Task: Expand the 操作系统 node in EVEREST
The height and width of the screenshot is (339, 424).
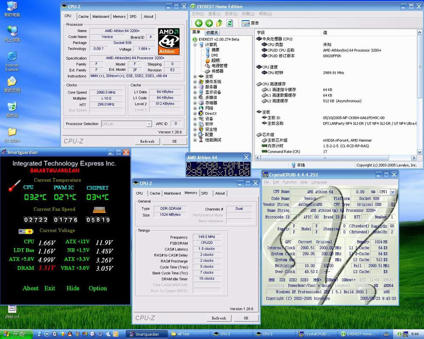Action: pyautogui.click(x=195, y=82)
